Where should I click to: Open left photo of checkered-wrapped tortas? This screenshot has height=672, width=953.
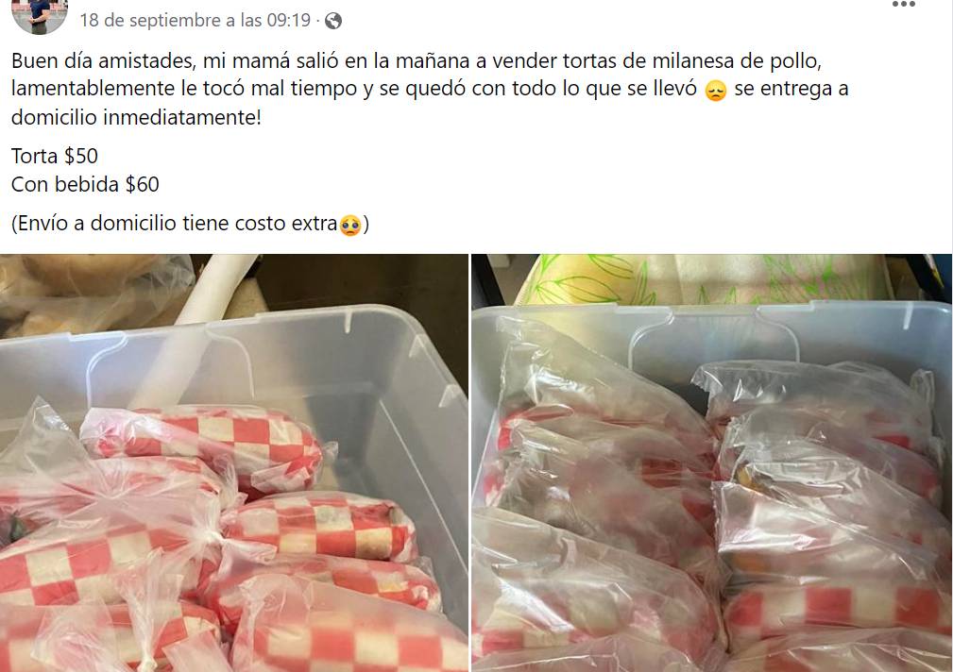pyautogui.click(x=234, y=463)
